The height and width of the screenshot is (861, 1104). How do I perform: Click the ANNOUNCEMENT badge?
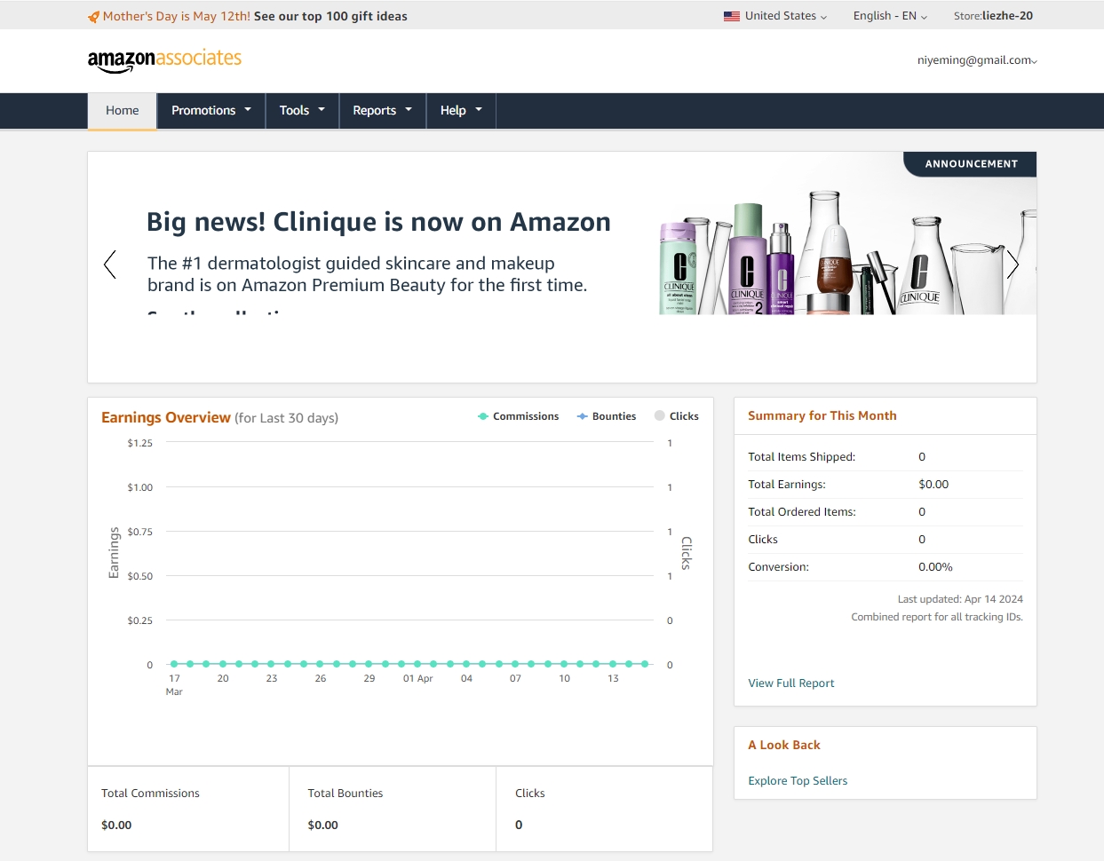click(x=971, y=164)
